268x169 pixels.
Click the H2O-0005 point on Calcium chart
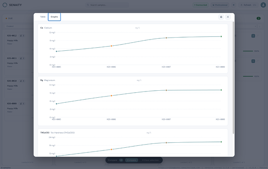(x=57, y=51)
